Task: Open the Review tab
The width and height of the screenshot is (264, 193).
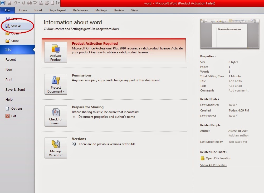Action: 119,10
